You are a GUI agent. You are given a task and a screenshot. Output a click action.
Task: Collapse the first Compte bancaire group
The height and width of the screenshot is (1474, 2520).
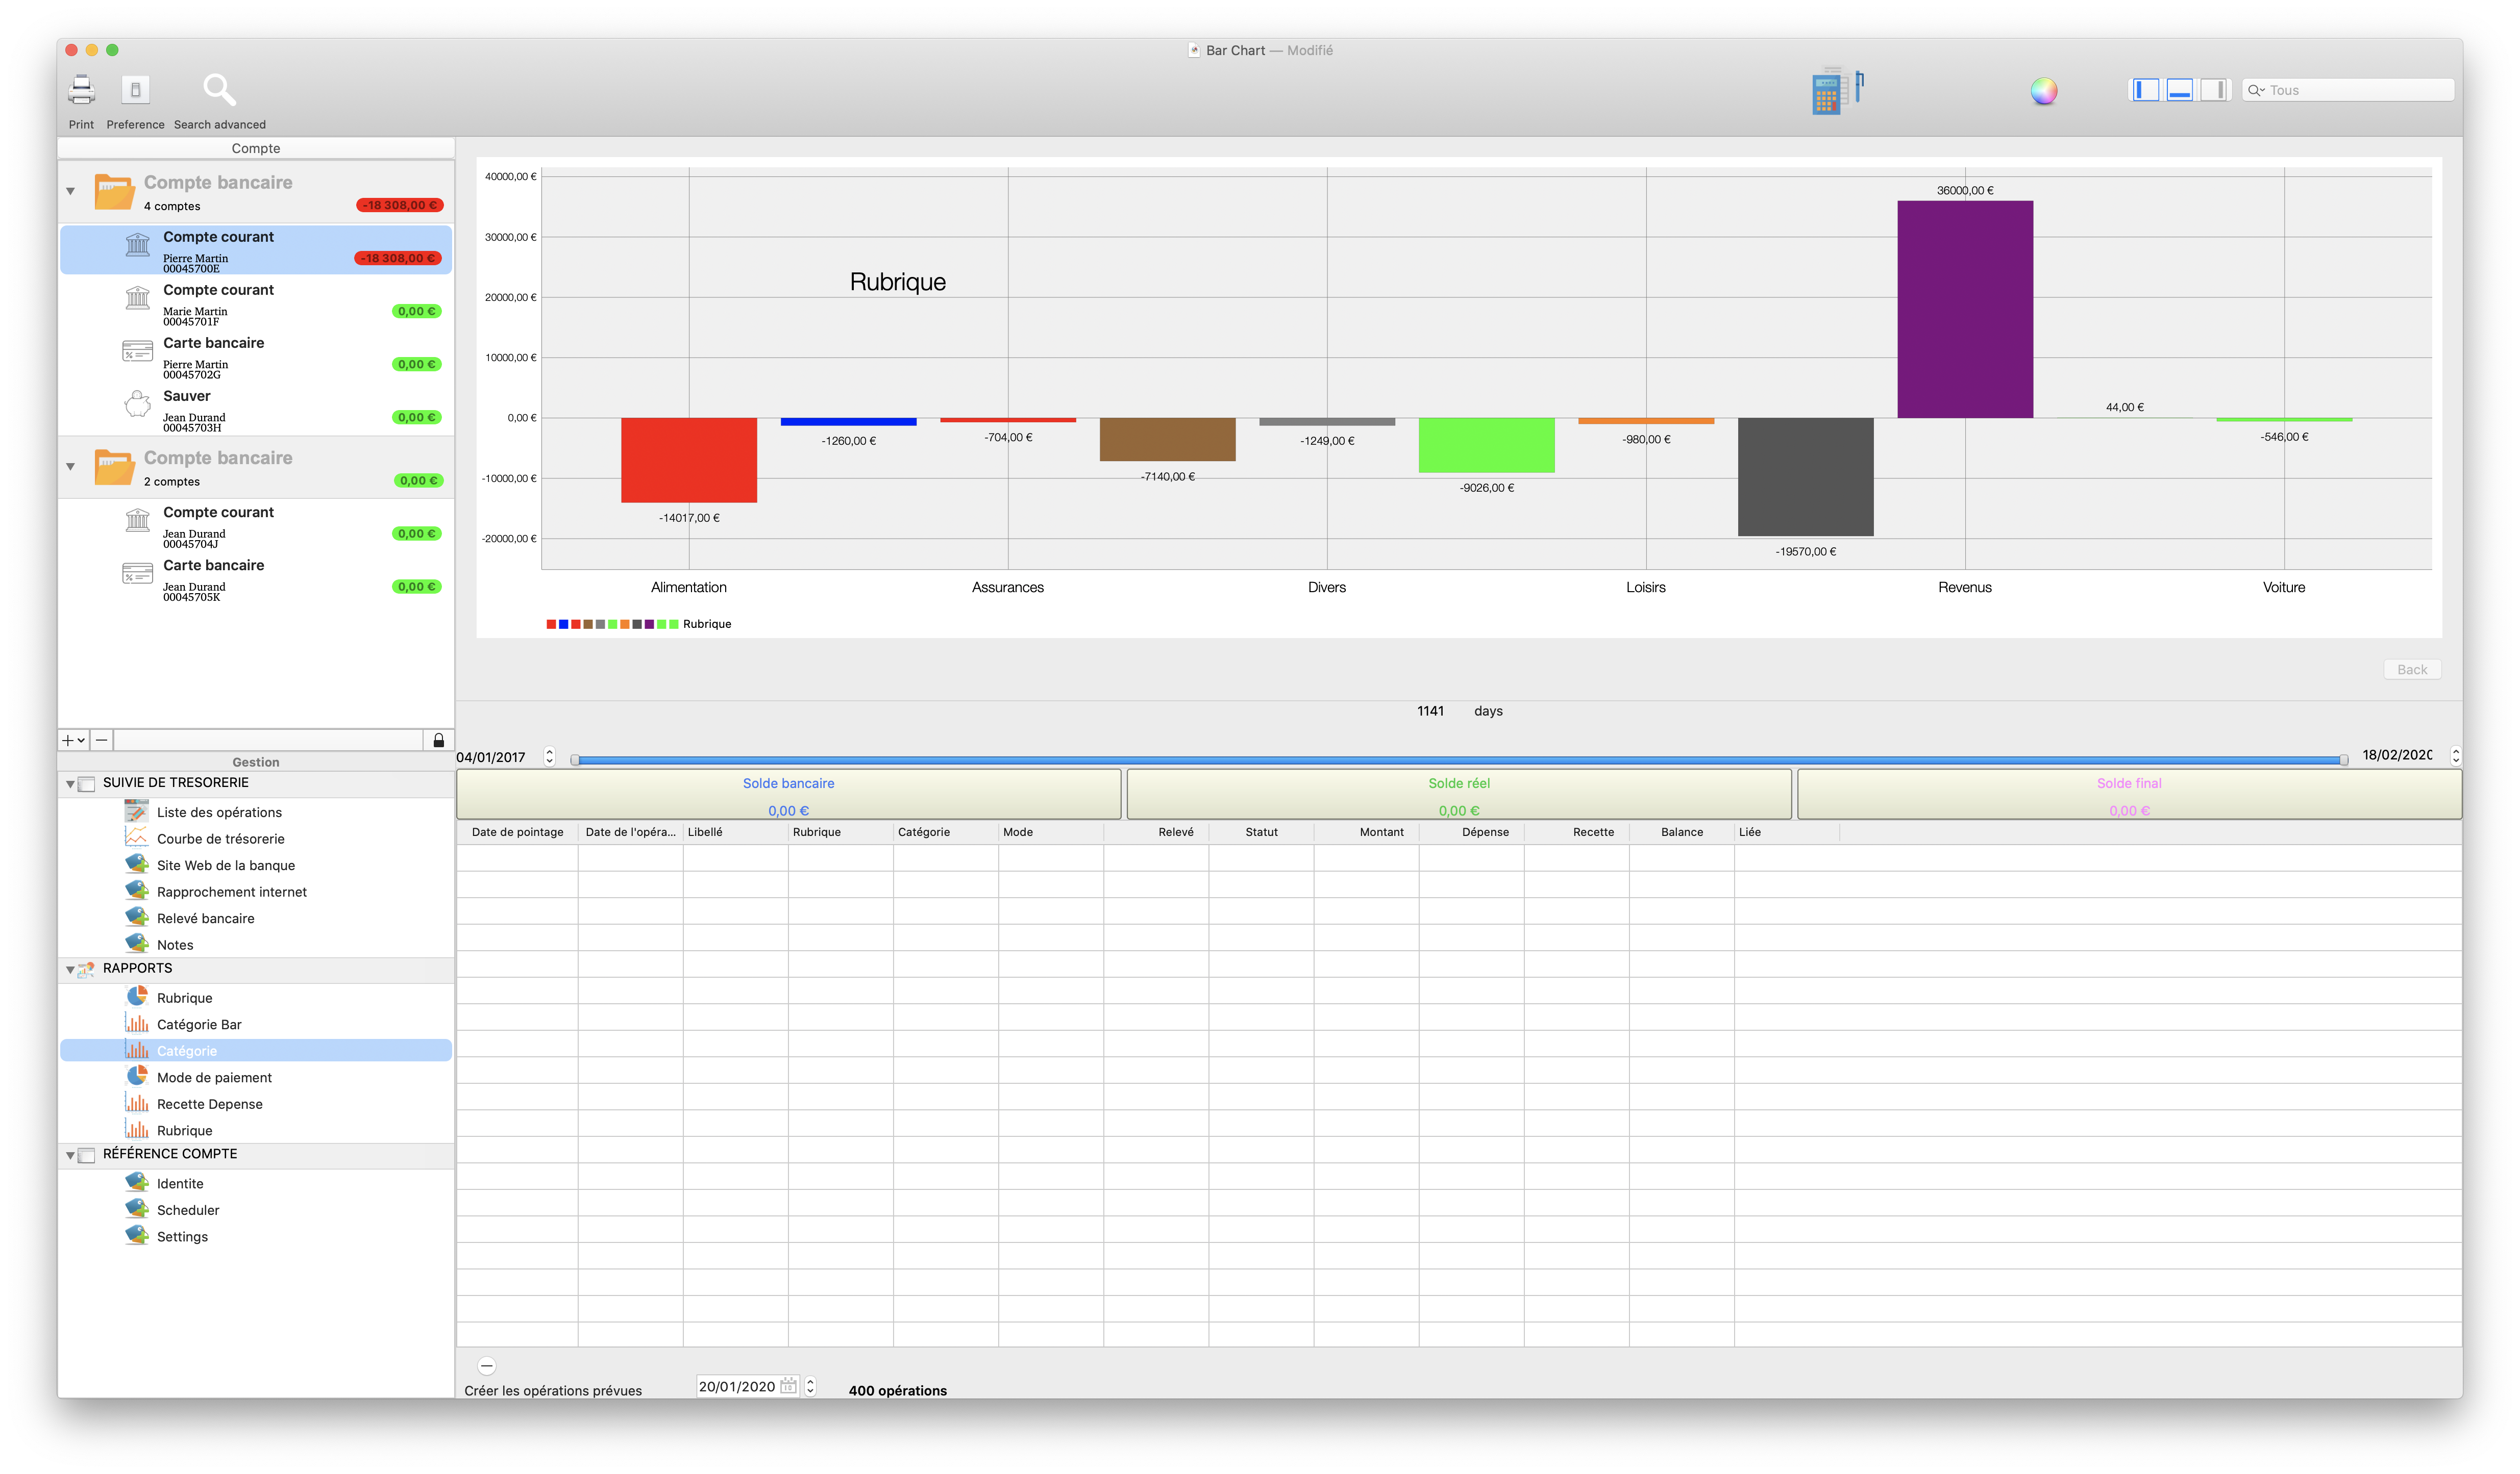tap(70, 191)
